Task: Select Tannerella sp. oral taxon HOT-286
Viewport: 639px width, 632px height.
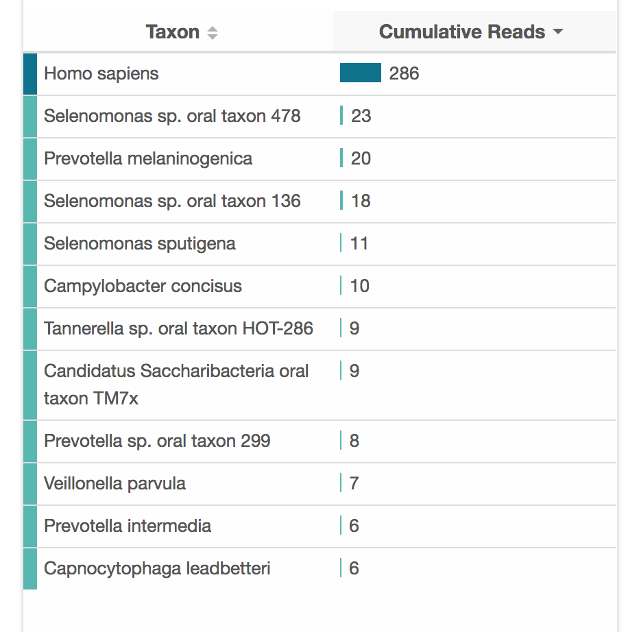Action: tap(178, 328)
